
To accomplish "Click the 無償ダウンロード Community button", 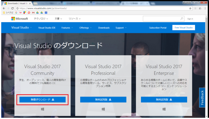I will (43, 99).
